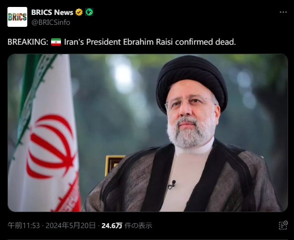The width and height of the screenshot is (294, 240).
Task: Open the 24.6万 view count
Action: point(112,226)
